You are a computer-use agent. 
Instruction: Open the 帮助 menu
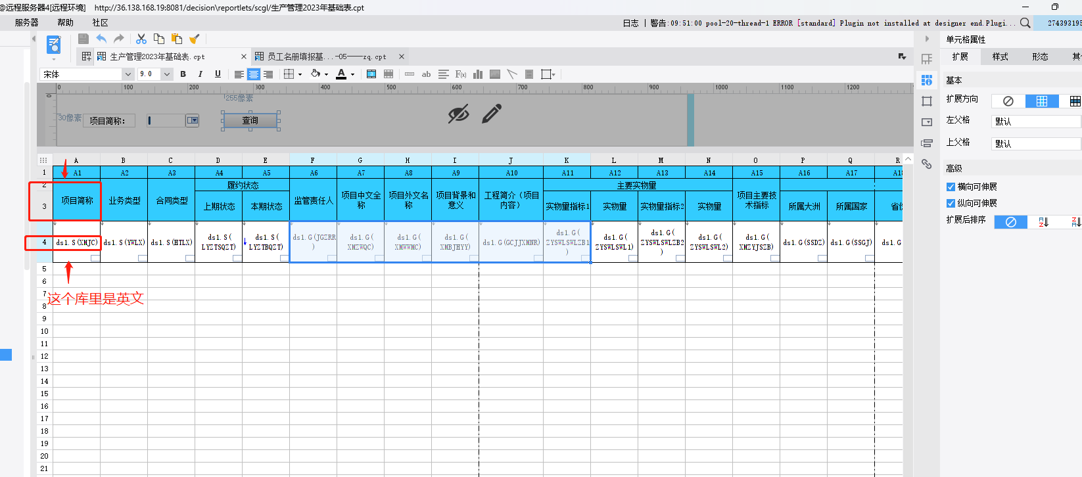[x=66, y=22]
